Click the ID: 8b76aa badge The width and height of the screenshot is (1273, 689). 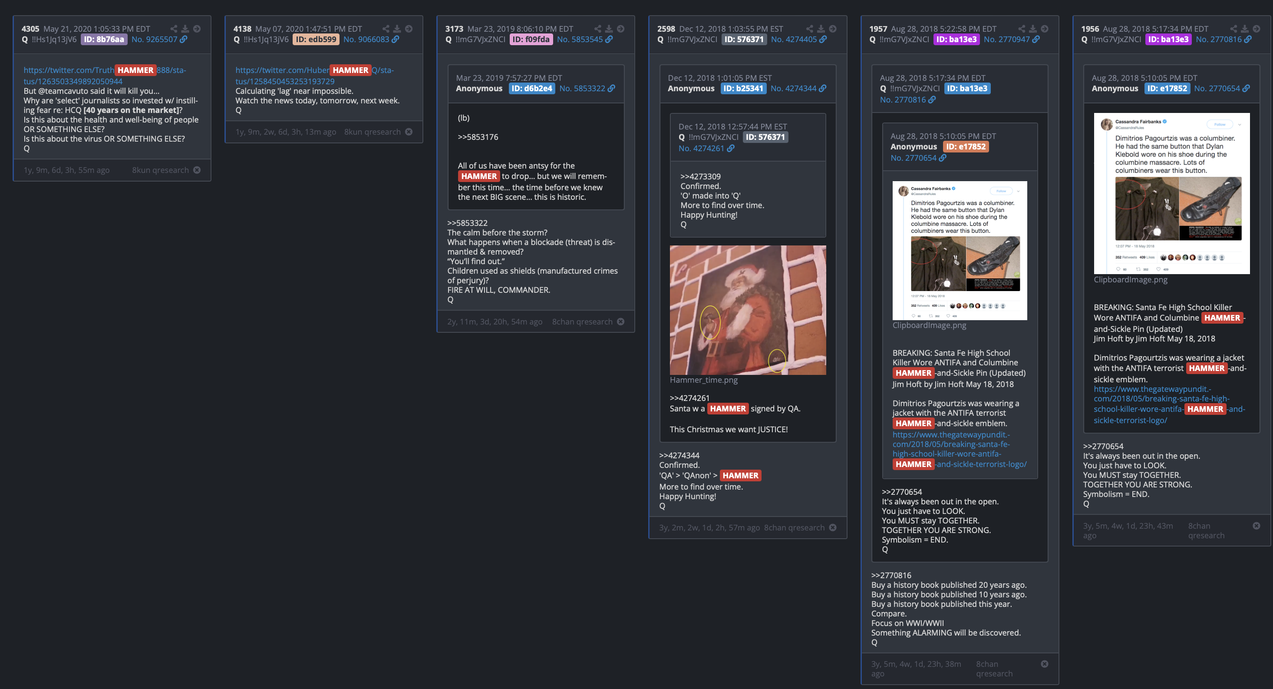click(x=104, y=39)
